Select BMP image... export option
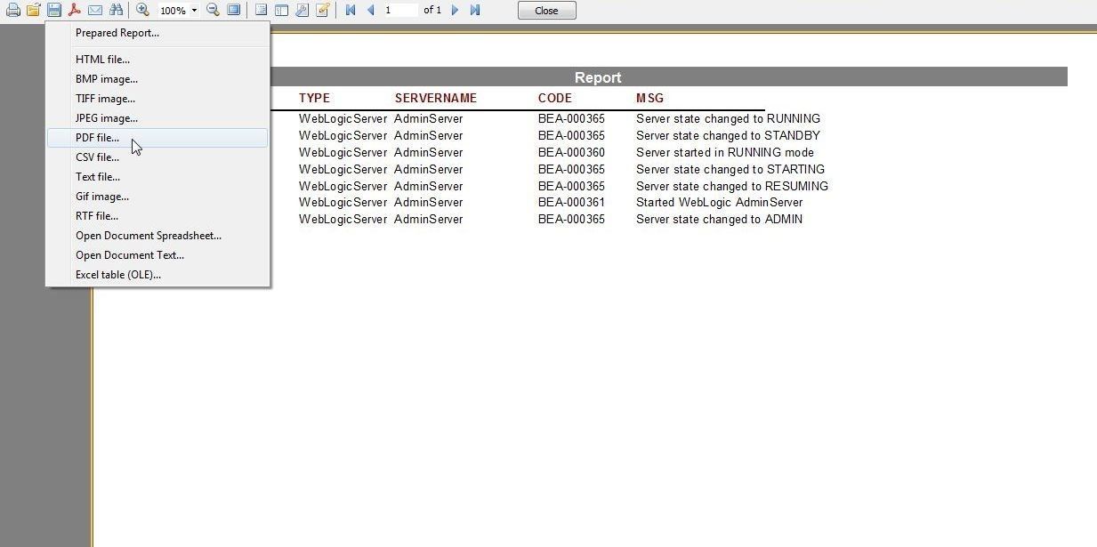This screenshot has width=1097, height=547. click(157, 79)
